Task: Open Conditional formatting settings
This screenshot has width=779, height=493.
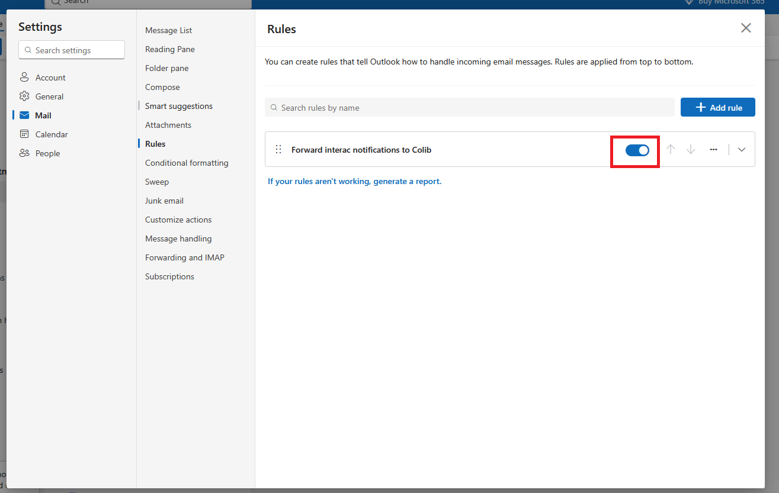Action: tap(187, 163)
